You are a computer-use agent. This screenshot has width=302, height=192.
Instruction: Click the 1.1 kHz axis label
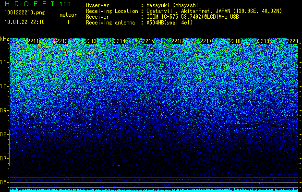tap(4, 62)
